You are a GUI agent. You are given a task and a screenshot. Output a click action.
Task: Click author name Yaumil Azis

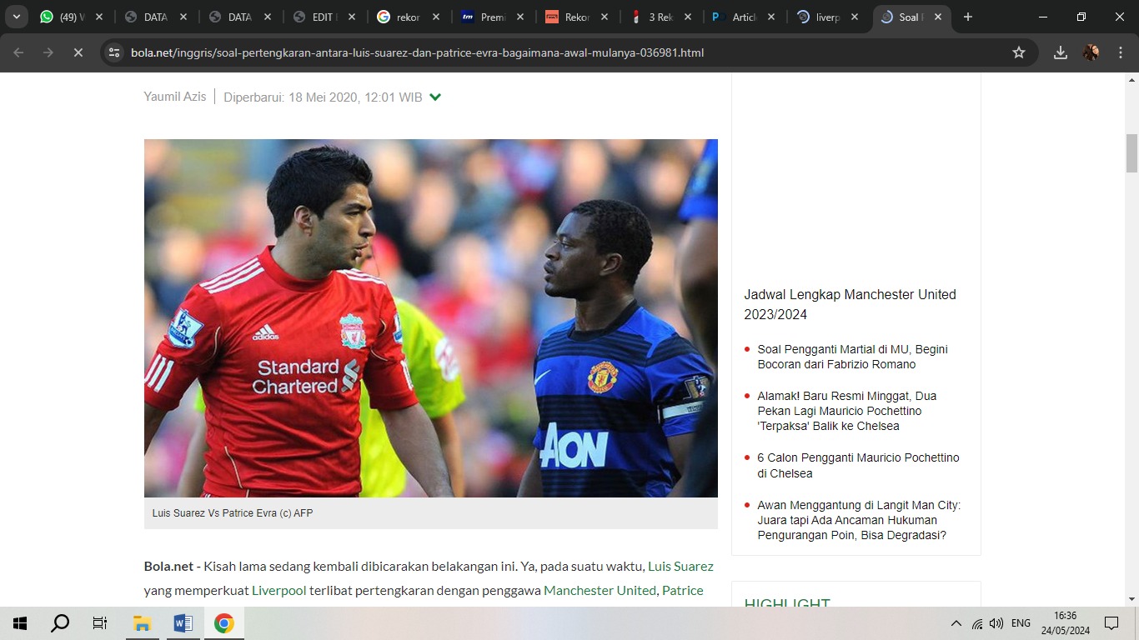[x=175, y=97]
